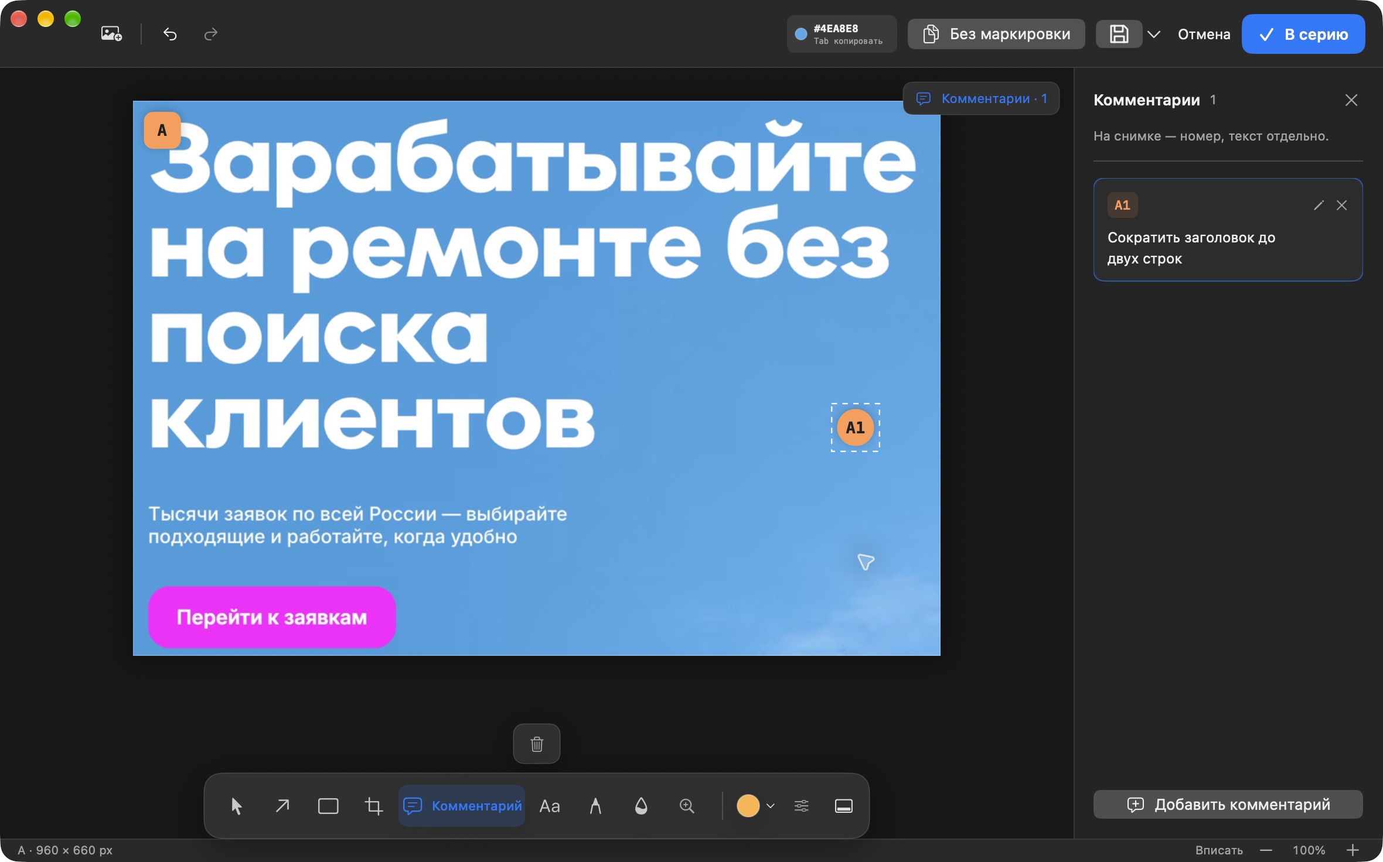Click the Без маркировки button
1383x862 pixels.
point(996,34)
